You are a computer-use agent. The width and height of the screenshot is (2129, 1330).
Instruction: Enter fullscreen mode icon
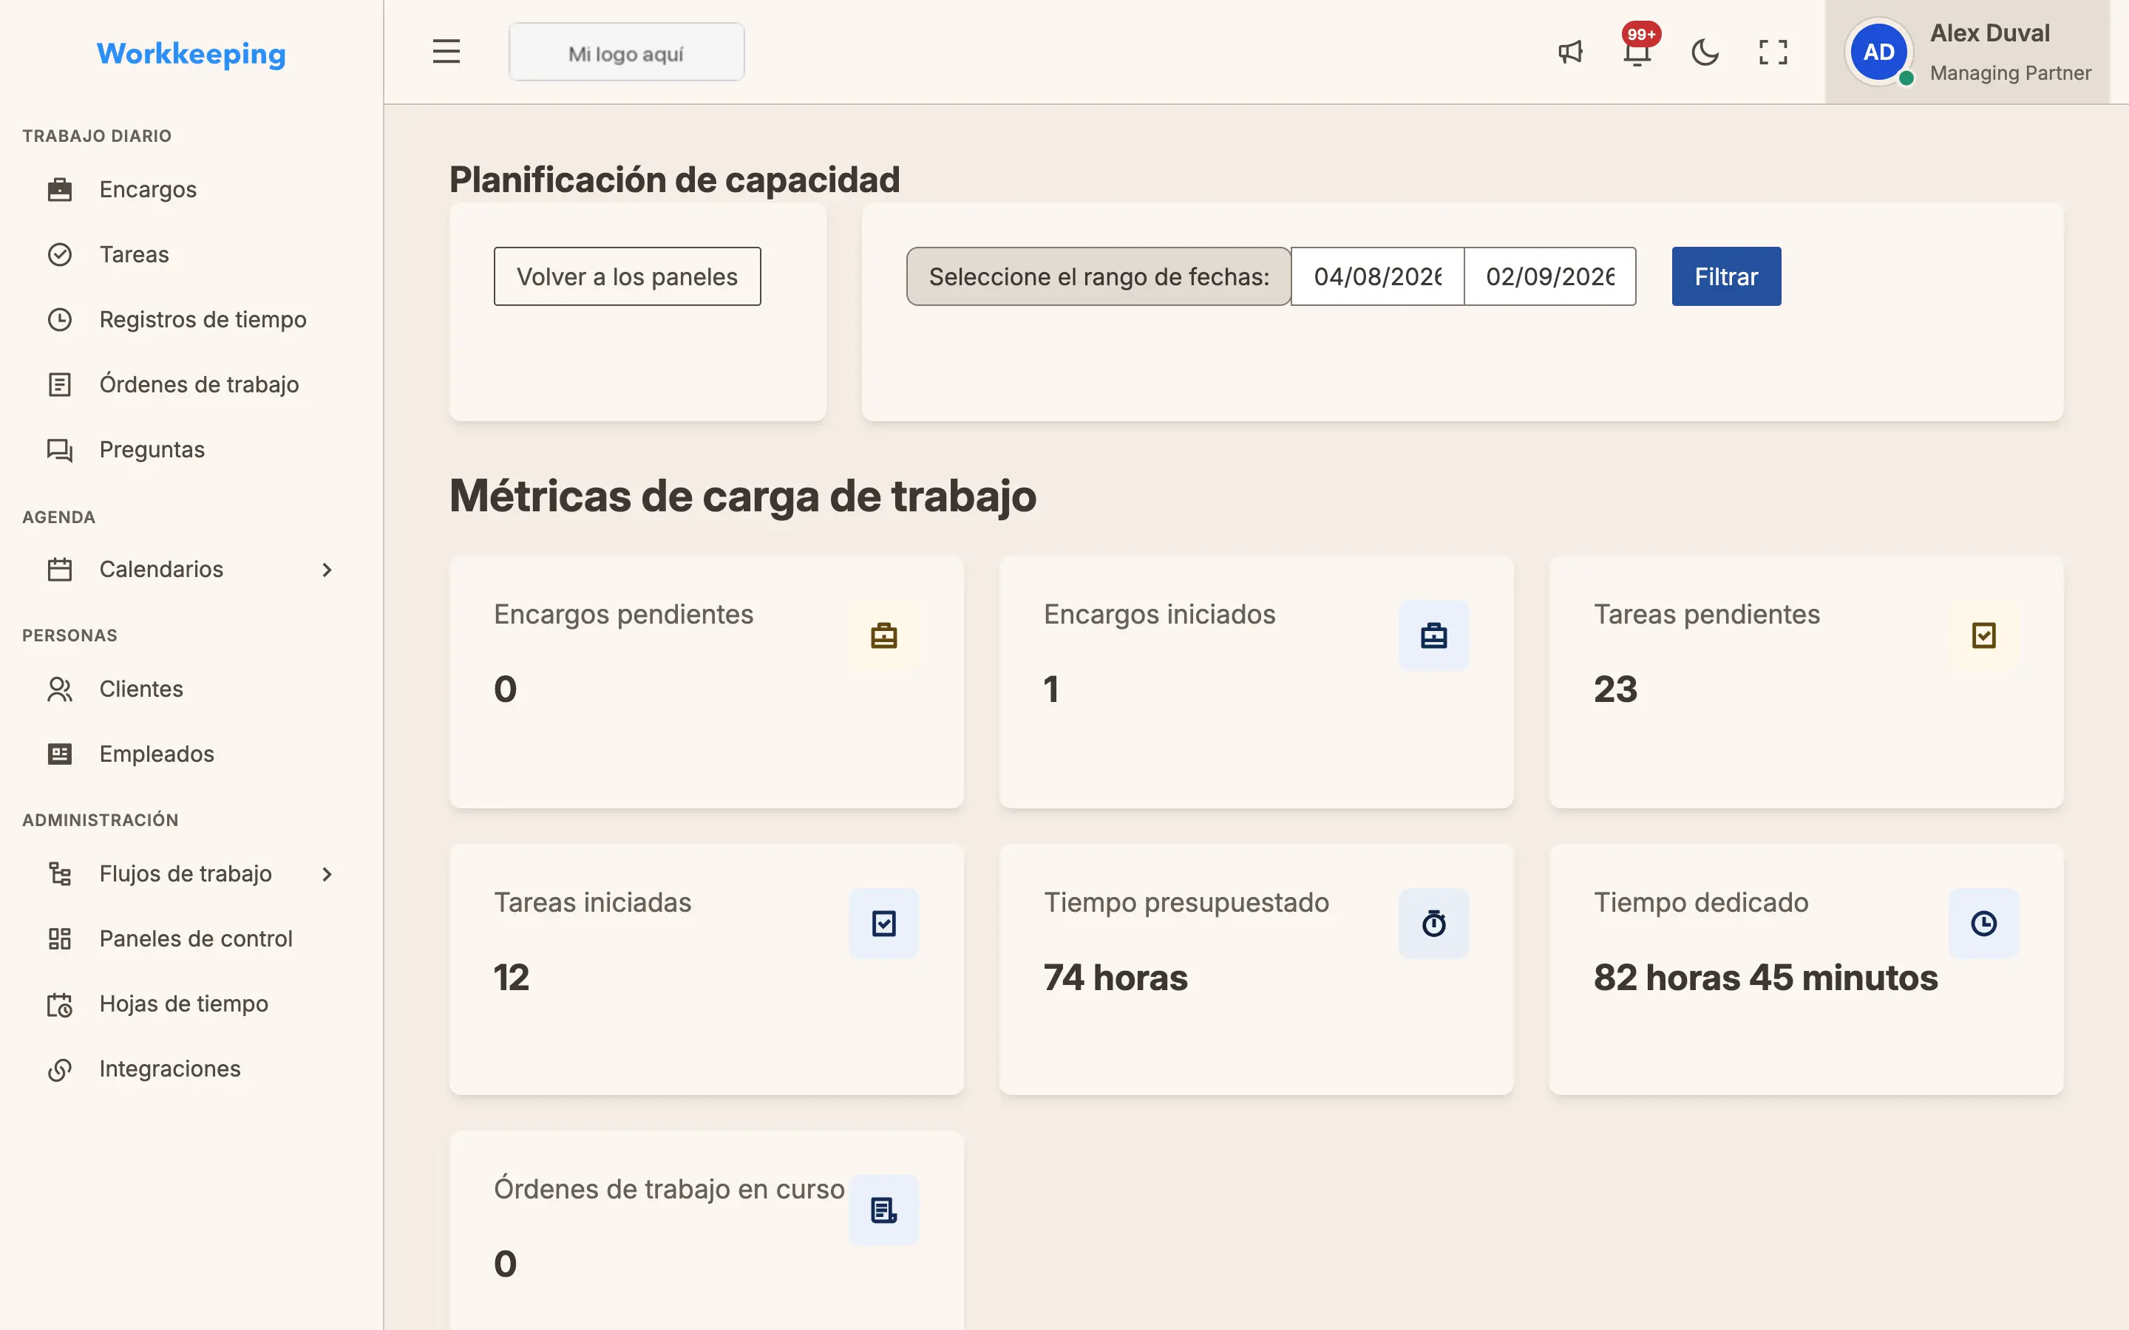pos(1773,52)
